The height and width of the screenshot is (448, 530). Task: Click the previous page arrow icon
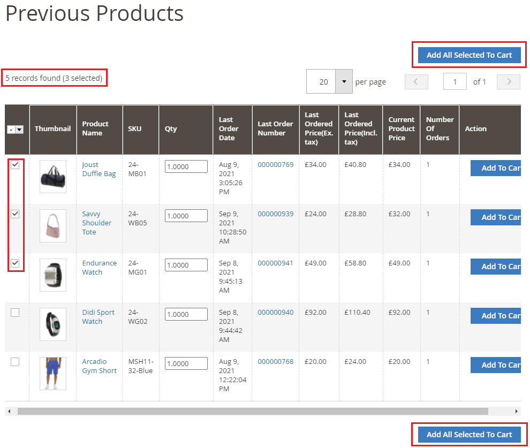tap(416, 81)
